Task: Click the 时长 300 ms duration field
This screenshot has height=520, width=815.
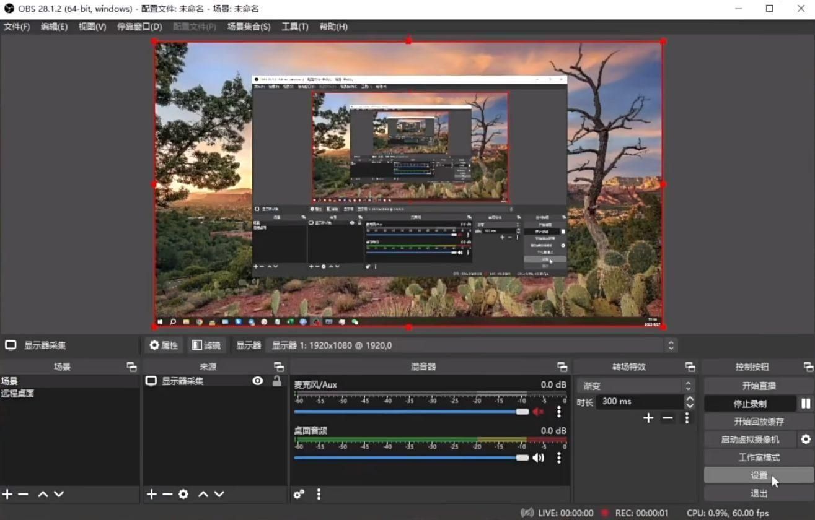Action: click(x=640, y=402)
